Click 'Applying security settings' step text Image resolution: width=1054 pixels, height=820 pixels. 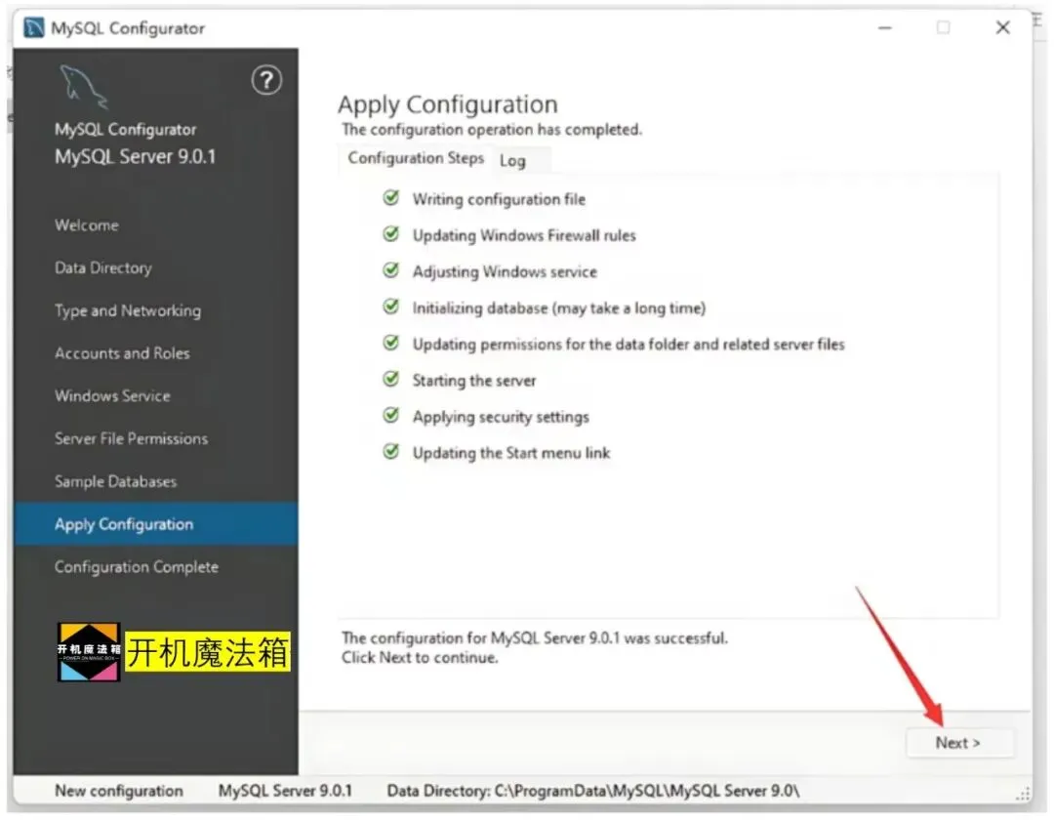coord(501,418)
